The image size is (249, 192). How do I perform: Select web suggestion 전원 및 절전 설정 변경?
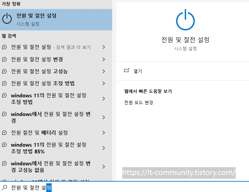[x=56, y=59]
